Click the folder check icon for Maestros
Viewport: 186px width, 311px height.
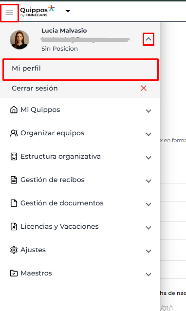pyautogui.click(x=14, y=274)
